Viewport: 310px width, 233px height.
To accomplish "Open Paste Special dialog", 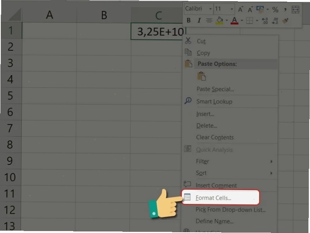I will tap(215, 89).
